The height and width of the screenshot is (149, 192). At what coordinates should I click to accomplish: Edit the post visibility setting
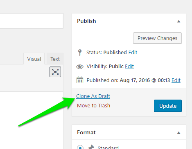[129, 67]
